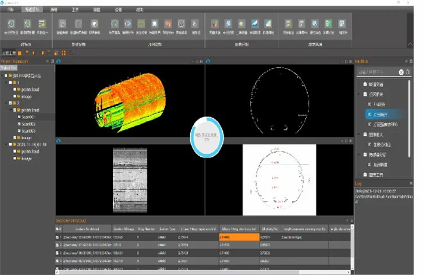Viewport: 424px width, 275px height.
Task: Click the refresh icon beside the Toolbox search
Action: pyautogui.click(x=408, y=71)
